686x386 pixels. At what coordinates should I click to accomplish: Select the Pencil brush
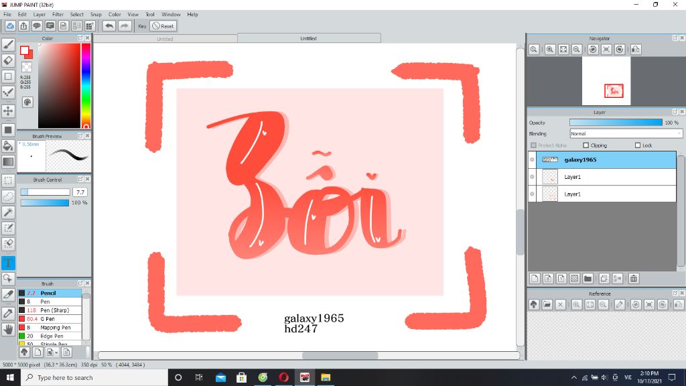(50, 293)
